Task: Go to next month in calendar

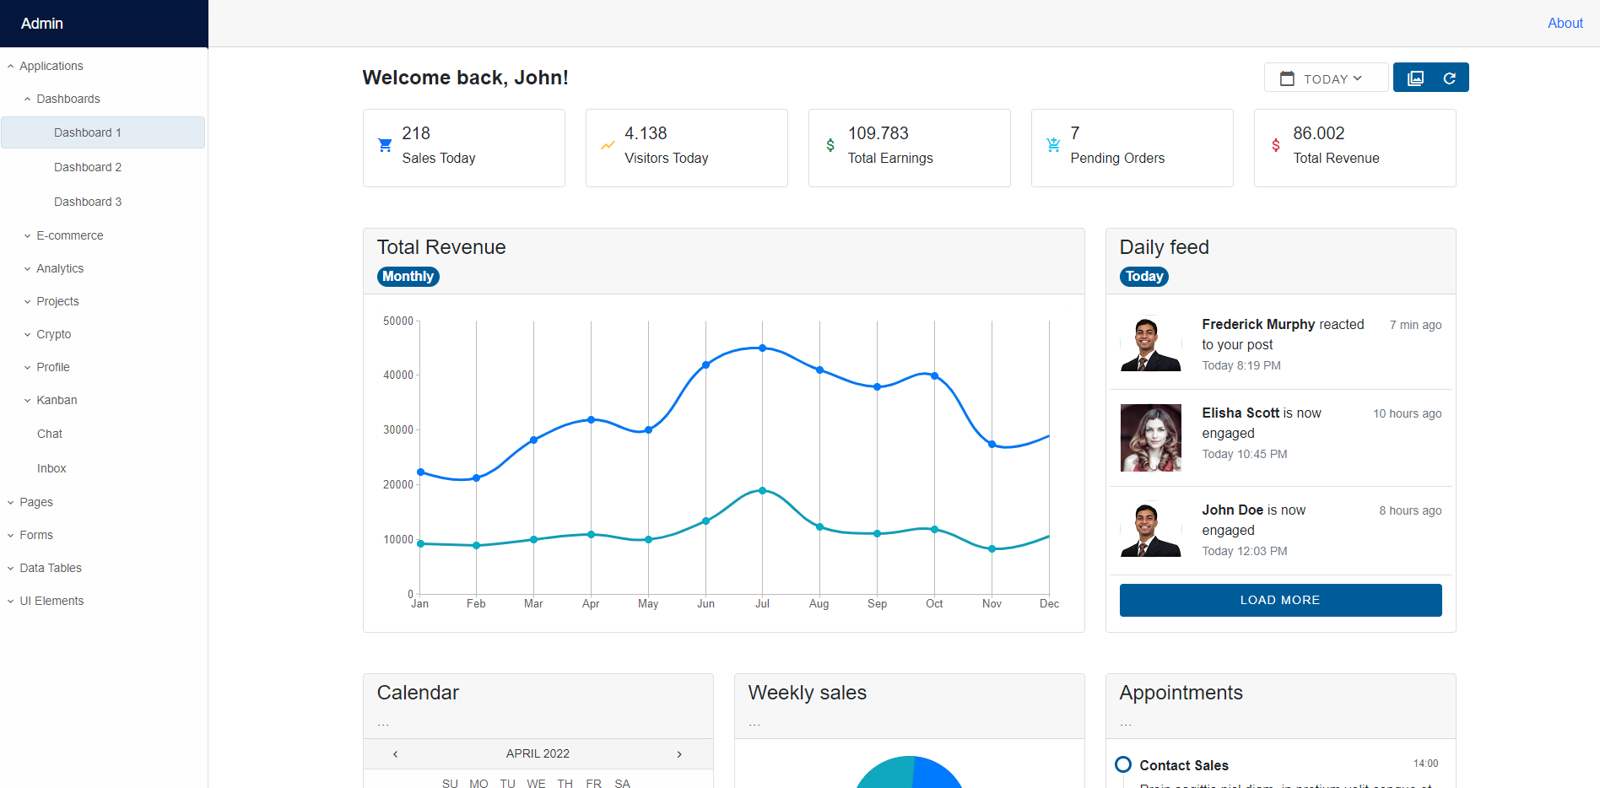Action: pyautogui.click(x=679, y=754)
